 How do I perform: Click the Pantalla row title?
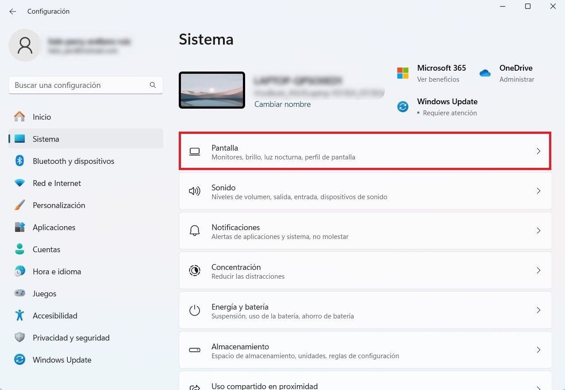pos(225,148)
